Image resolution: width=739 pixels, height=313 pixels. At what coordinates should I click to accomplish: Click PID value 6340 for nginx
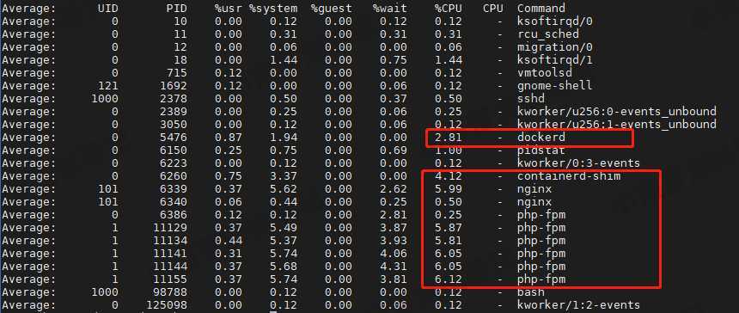click(x=173, y=202)
